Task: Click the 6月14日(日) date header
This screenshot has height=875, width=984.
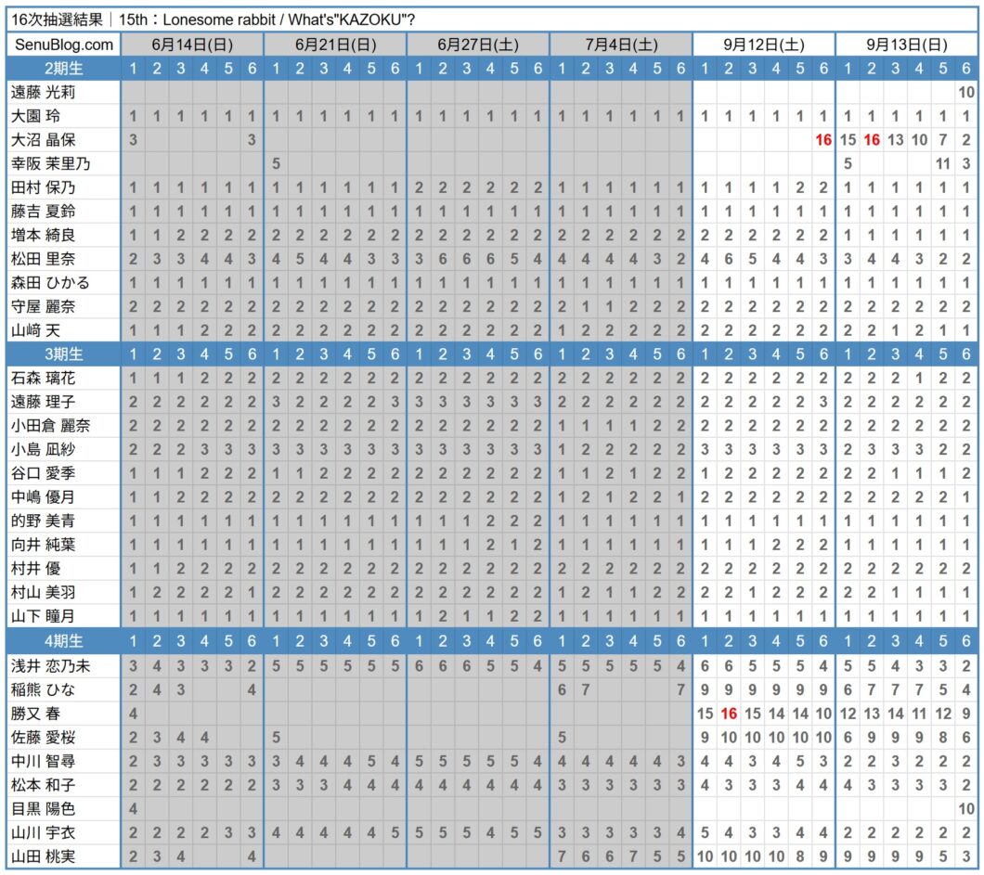Action: click(192, 45)
